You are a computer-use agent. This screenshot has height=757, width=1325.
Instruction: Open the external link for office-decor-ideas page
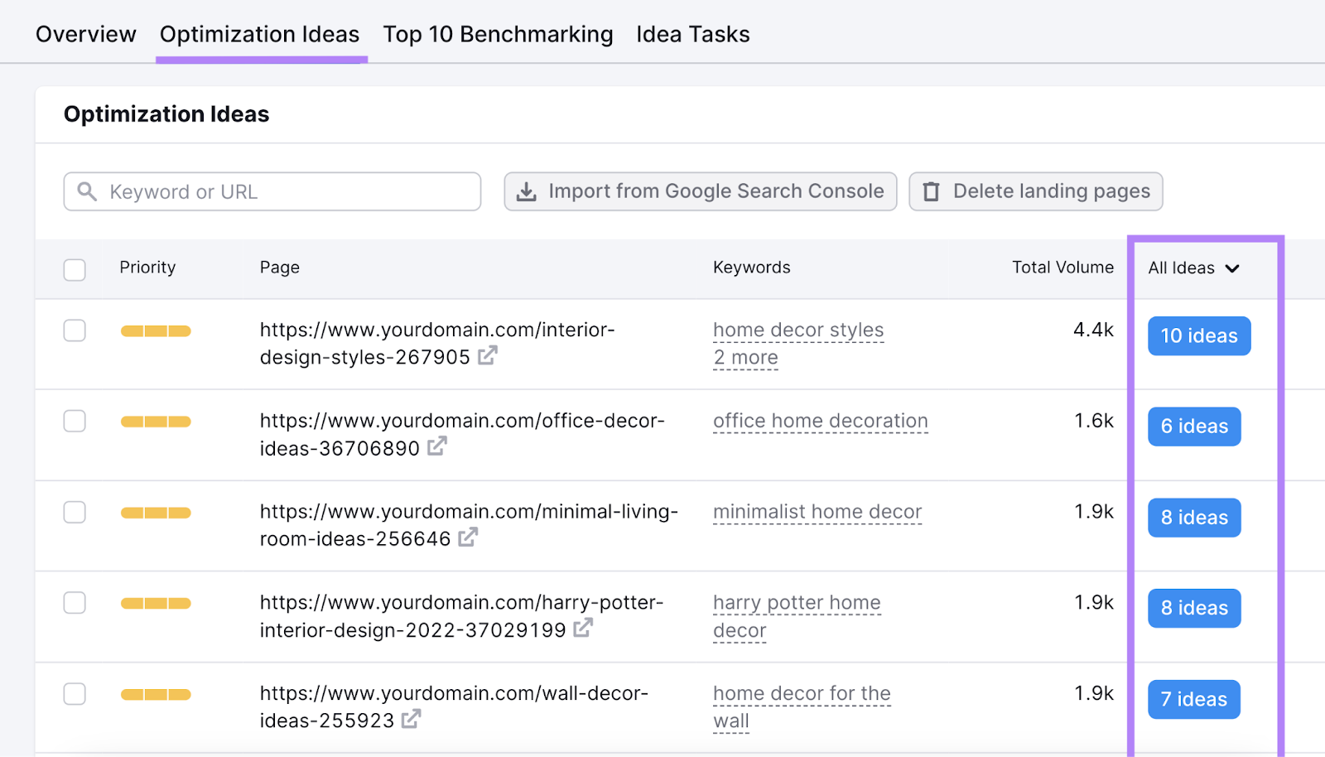tap(436, 446)
